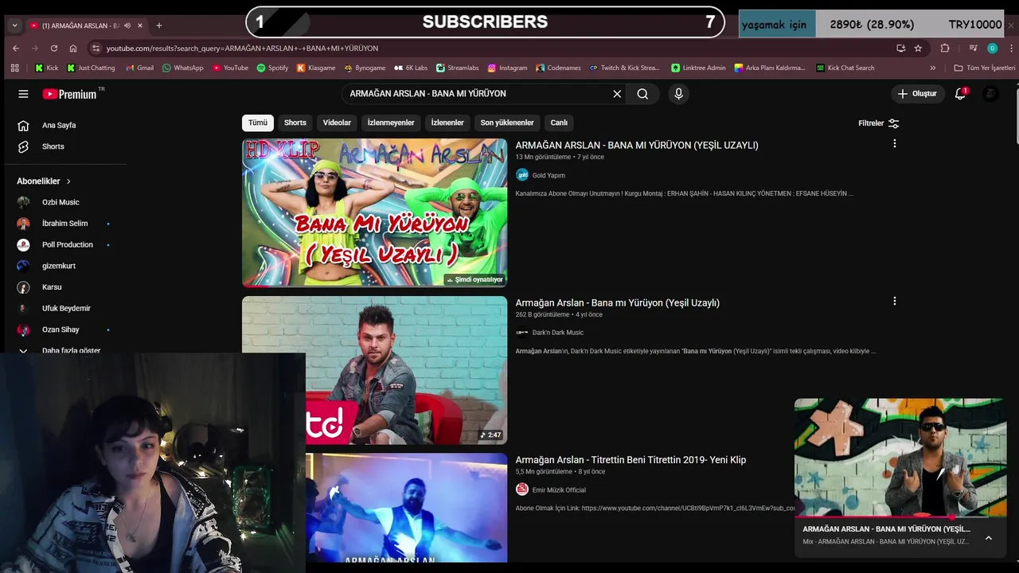Reload the page with the refresh icon

[54, 48]
